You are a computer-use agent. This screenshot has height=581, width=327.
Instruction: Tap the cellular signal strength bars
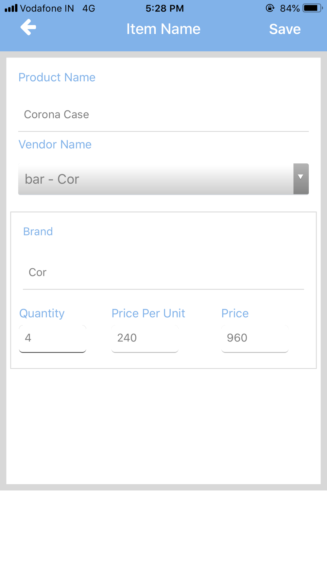pos(11,8)
